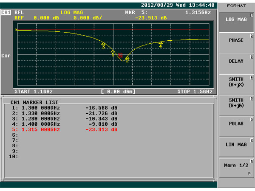Click the Cor correction indicator
255x191 pixels.
pos(6,56)
